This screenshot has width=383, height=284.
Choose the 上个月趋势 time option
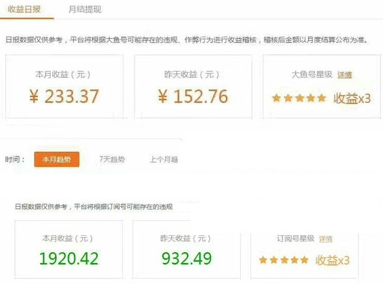pos(164,159)
